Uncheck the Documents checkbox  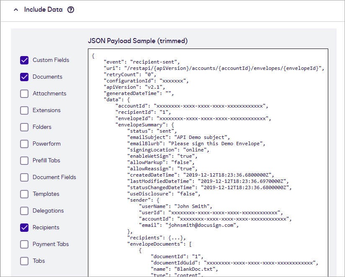click(x=24, y=77)
